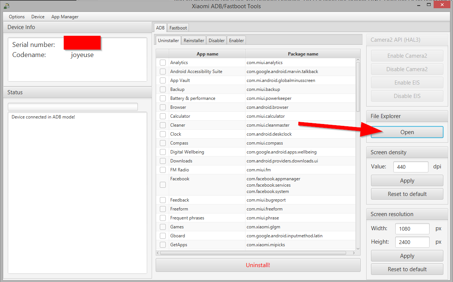
Task: Tick the Facebook app checkbox
Action: click(163, 185)
